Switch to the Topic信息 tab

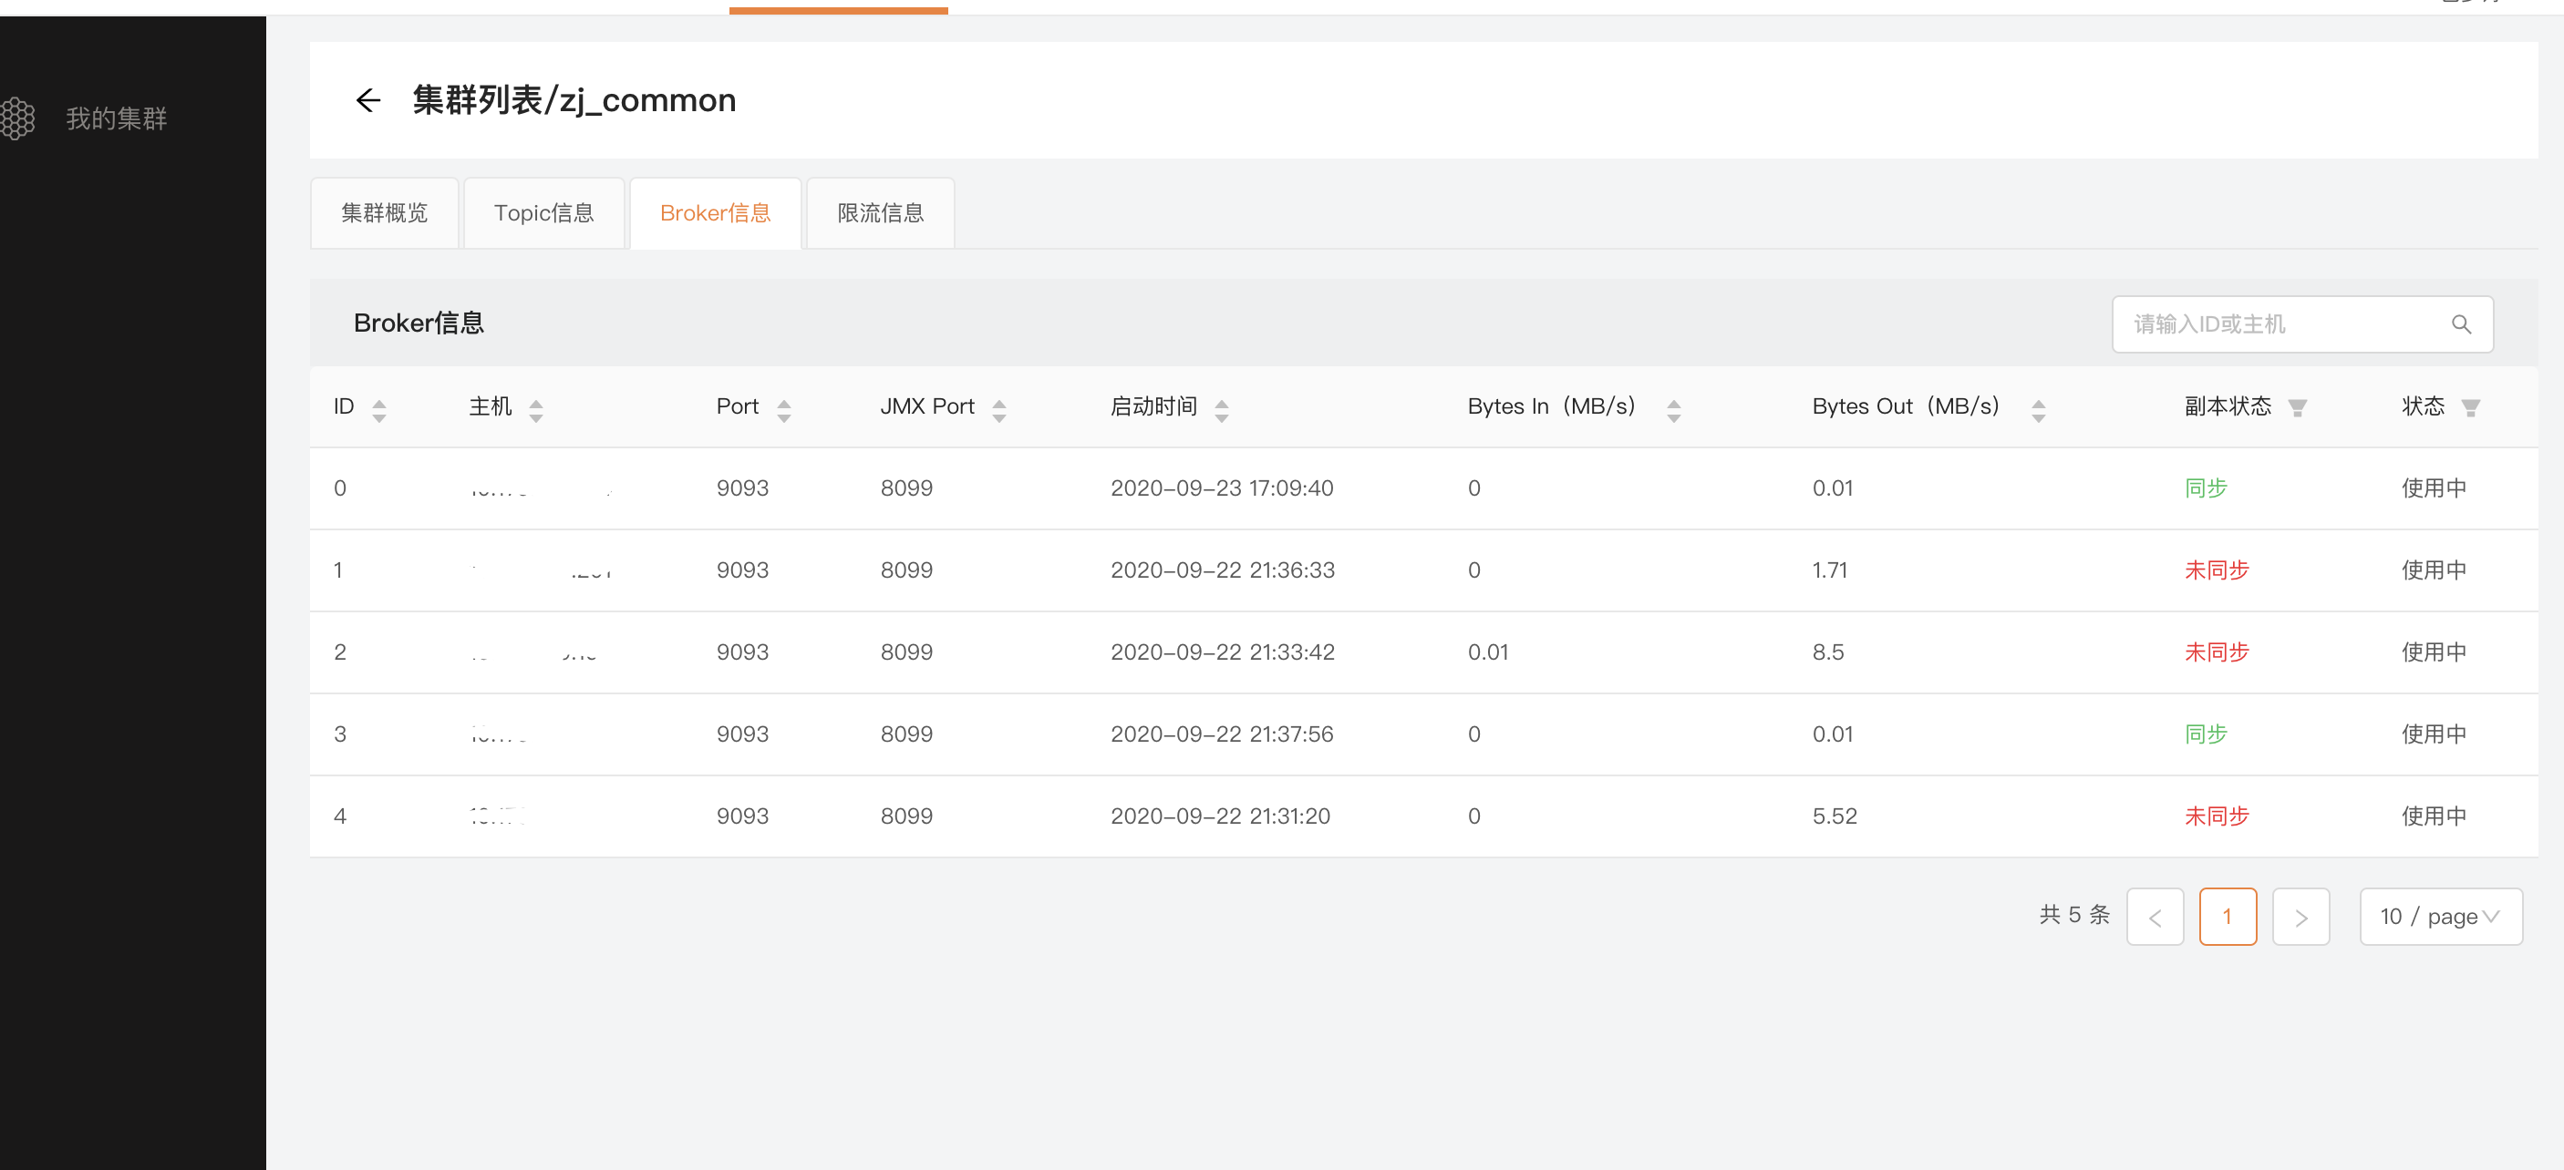tap(543, 213)
